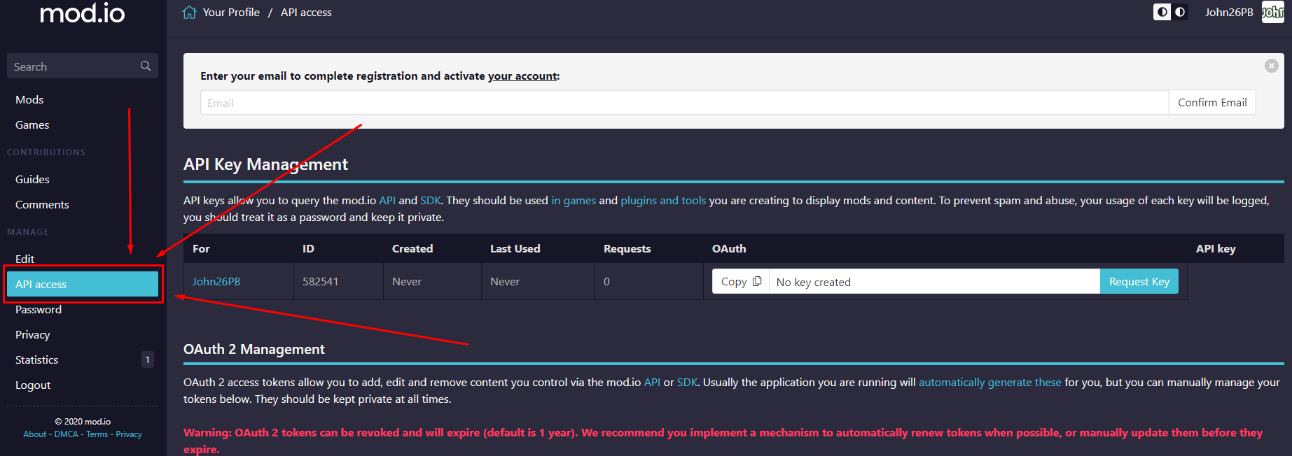Click the mod.io logo

tap(83, 13)
